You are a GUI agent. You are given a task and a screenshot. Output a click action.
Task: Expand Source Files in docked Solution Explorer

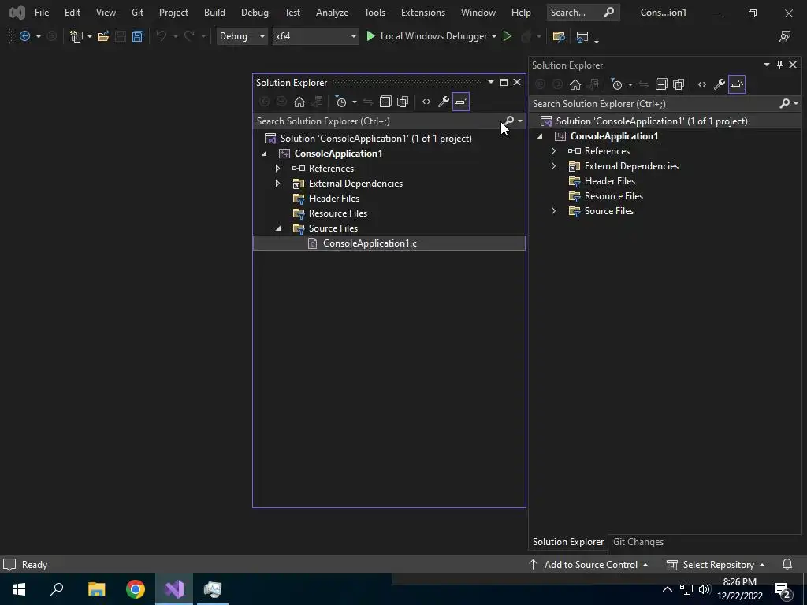(x=554, y=211)
